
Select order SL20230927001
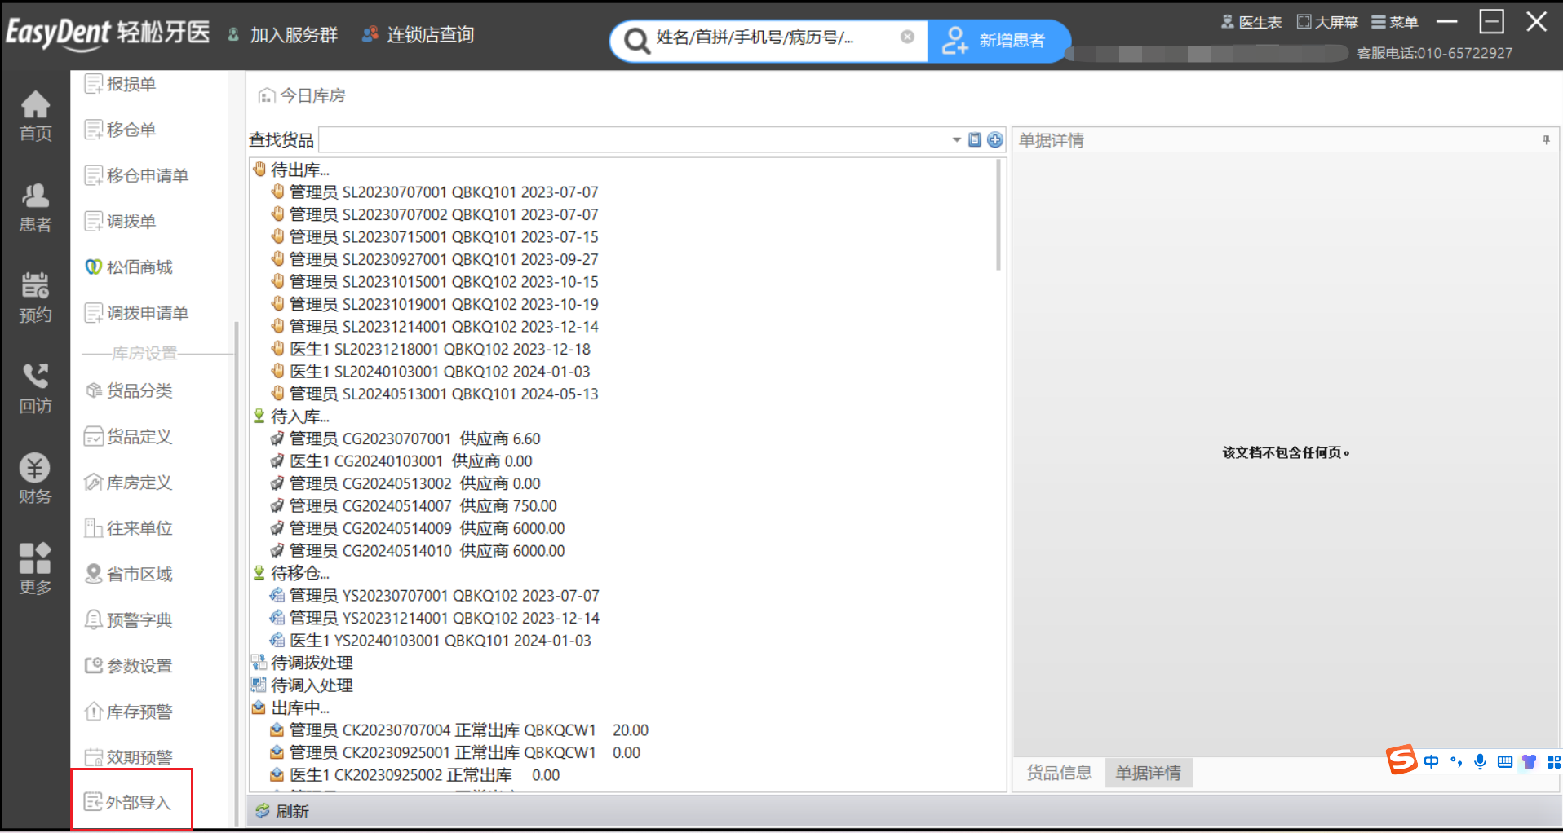pyautogui.click(x=435, y=259)
